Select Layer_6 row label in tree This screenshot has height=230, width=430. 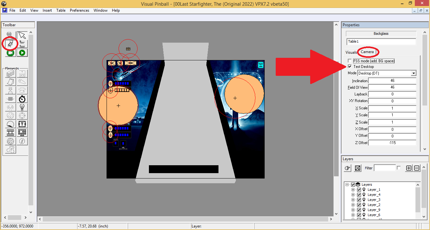(374, 215)
